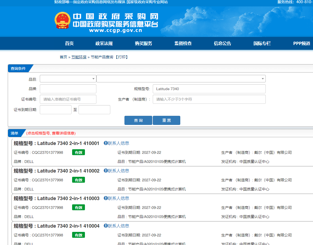Image resolution: width=313 pixels, height=245 pixels.
Task: Click the 【打印】 print link
Action: click(x=122, y=57)
